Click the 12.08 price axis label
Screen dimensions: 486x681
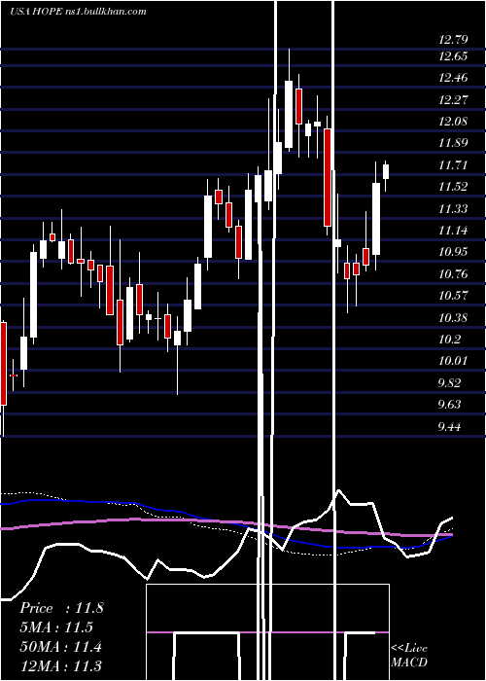453,122
